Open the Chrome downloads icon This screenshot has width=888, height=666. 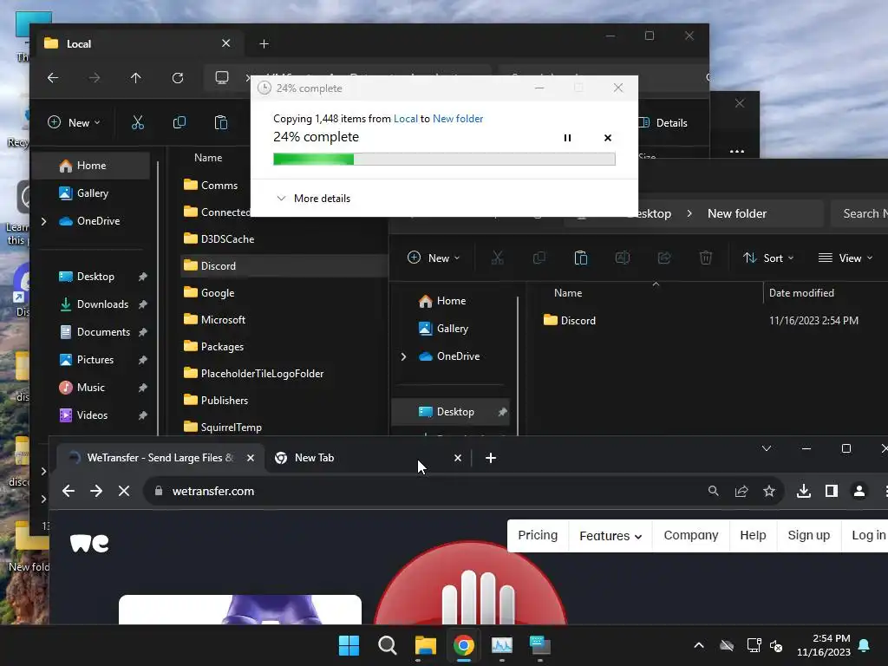804,491
